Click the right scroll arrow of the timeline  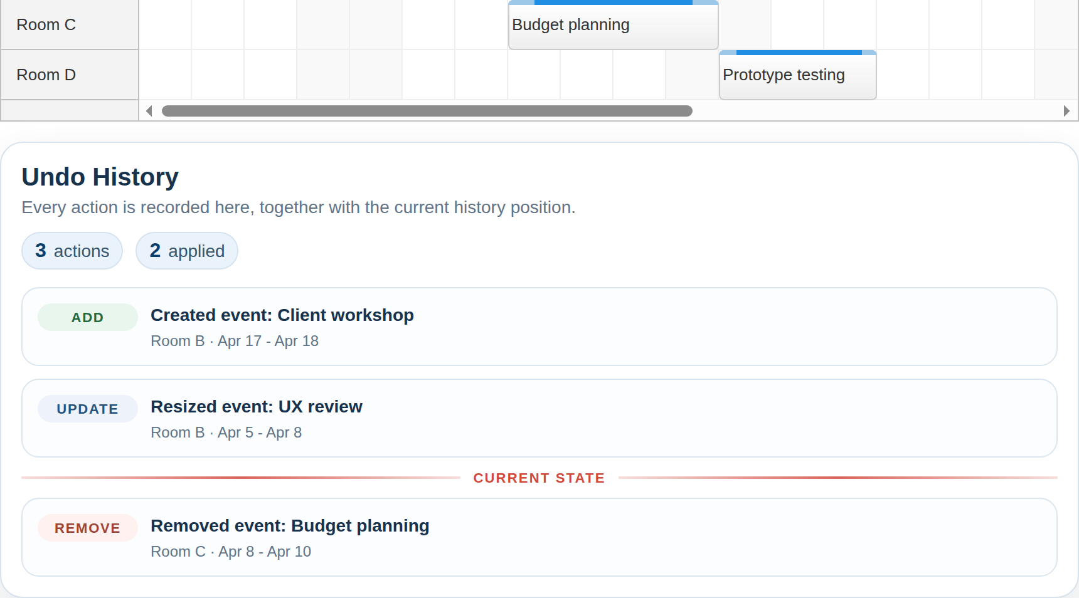coord(1067,110)
